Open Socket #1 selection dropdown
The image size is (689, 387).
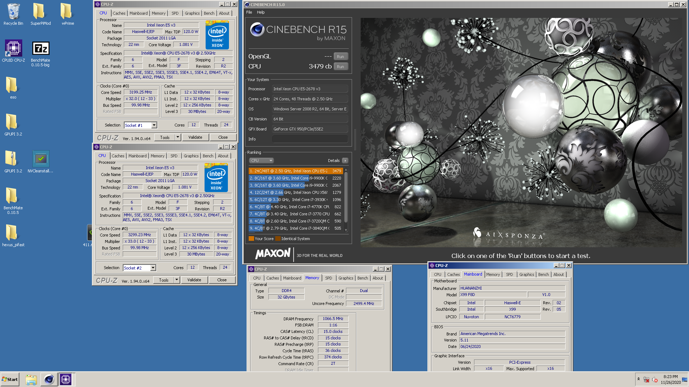click(154, 125)
